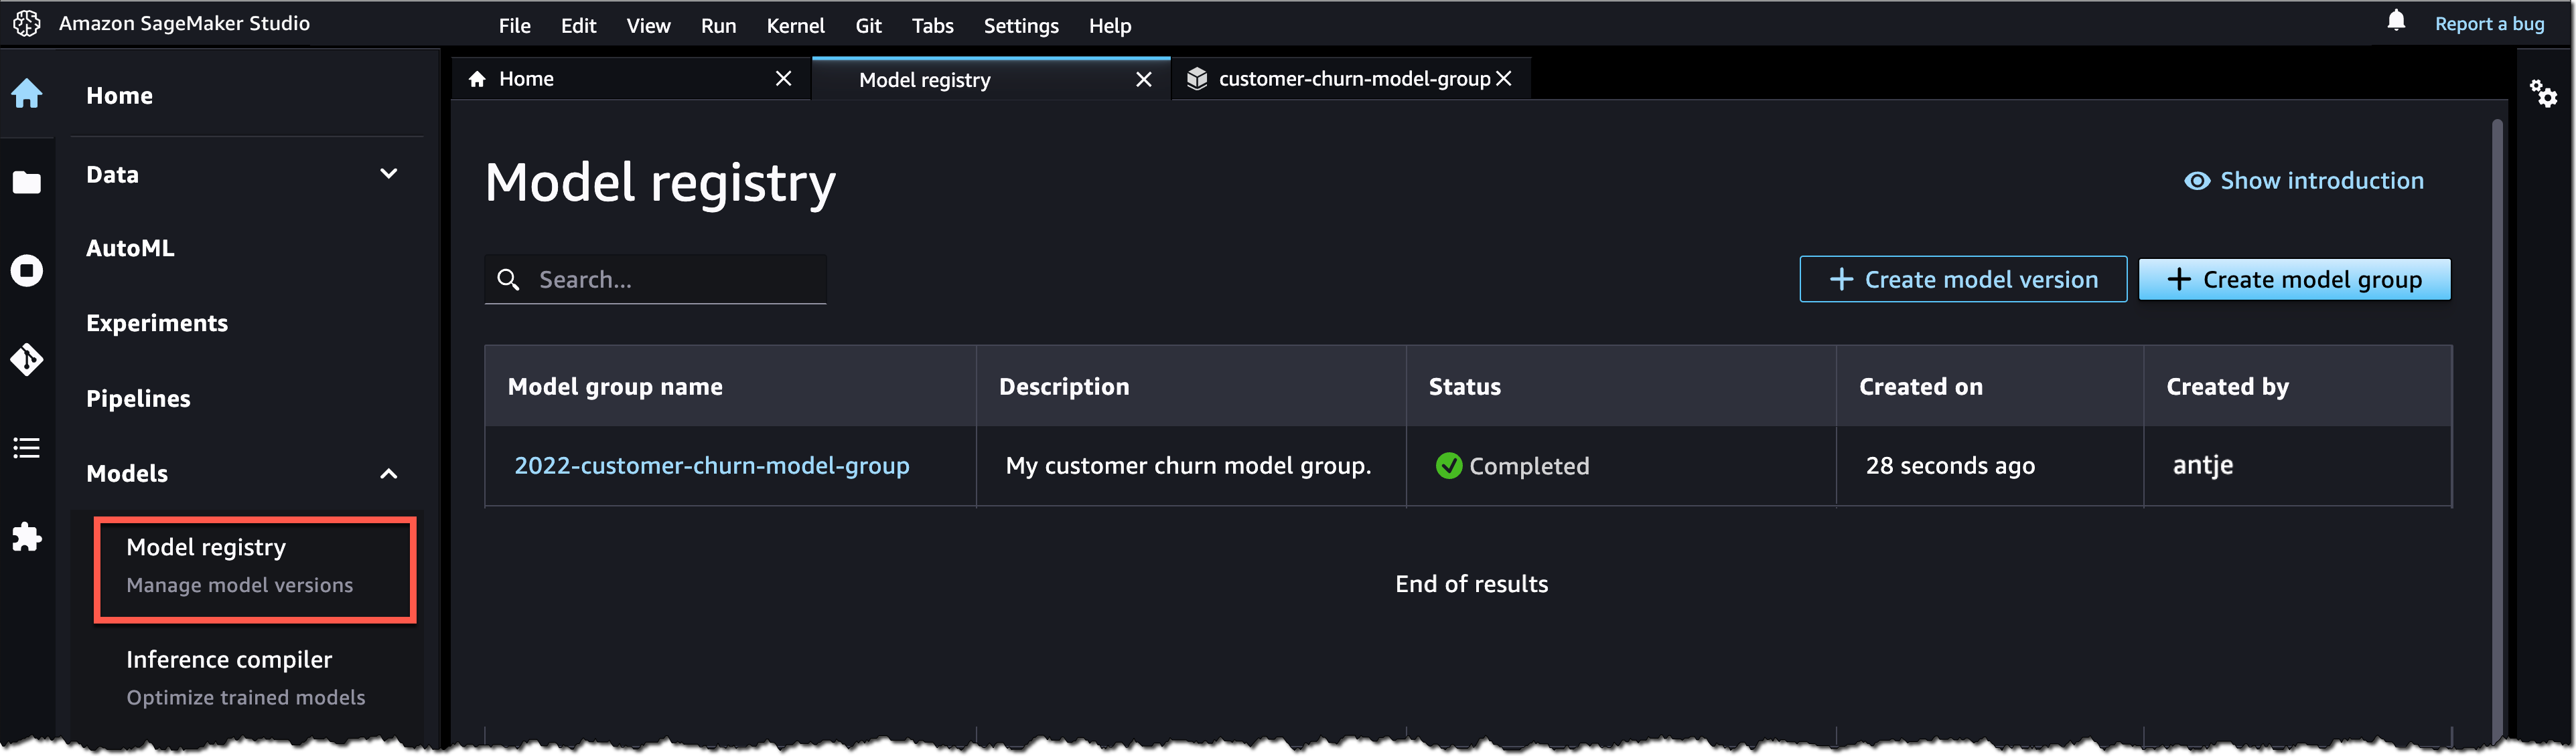Collapse the Models section chevron
Image resolution: width=2576 pixels, height=756 pixels.
(x=388, y=474)
